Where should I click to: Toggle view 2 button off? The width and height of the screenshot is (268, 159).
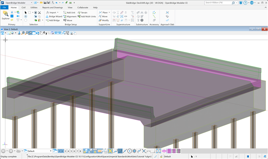[62, 151]
